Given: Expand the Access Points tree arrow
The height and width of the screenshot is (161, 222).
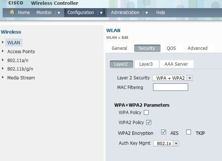Looking at the screenshot, I should [x=3, y=51].
